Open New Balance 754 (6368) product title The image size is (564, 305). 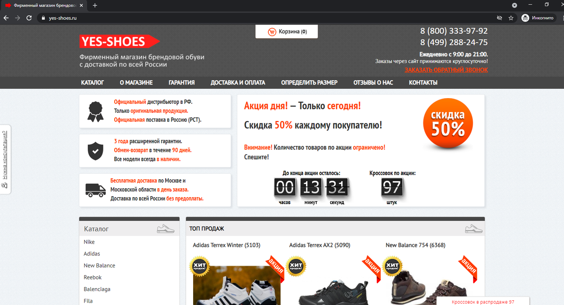pos(415,245)
